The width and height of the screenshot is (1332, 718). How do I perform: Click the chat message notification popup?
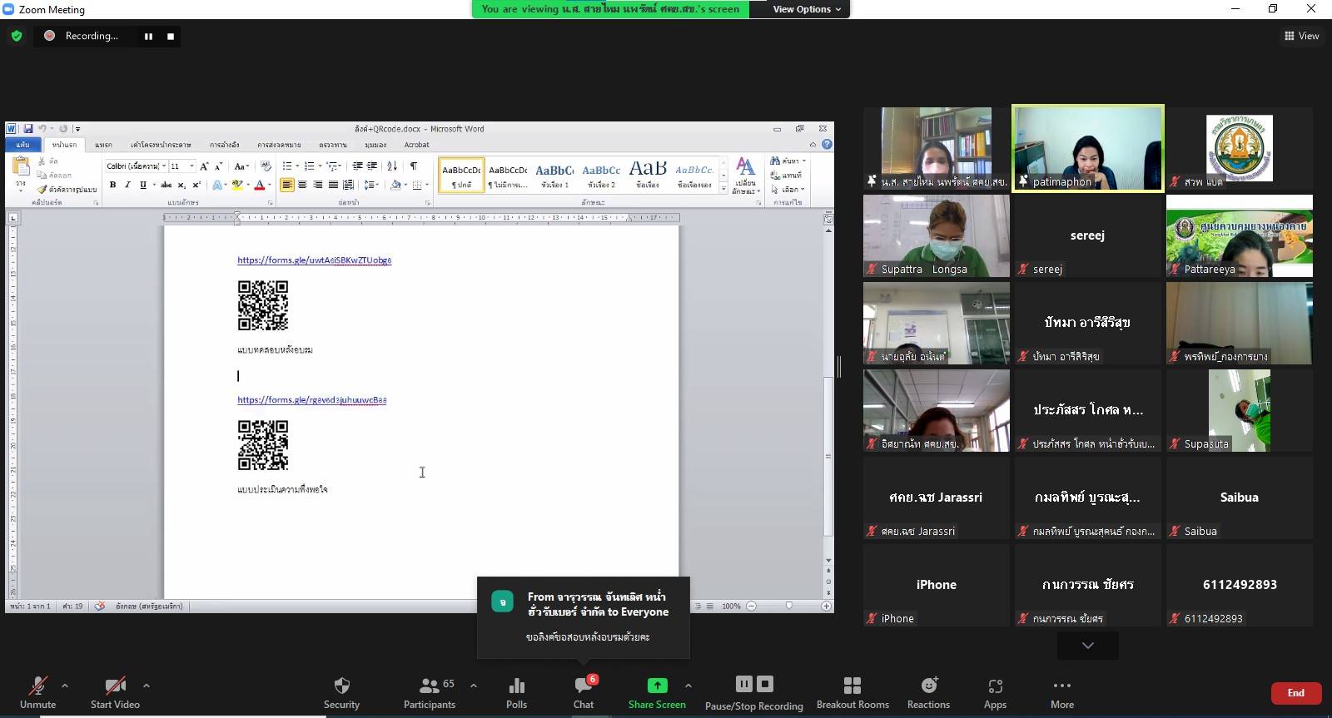point(584,617)
